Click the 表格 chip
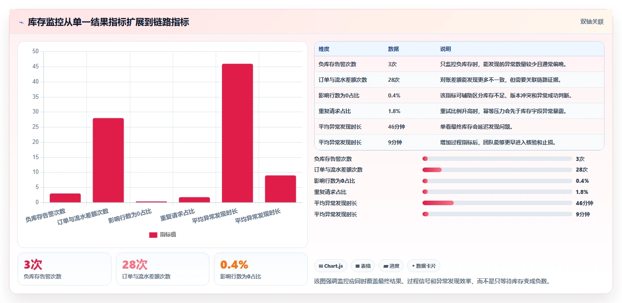The width and height of the screenshot is (622, 303). [x=363, y=266]
